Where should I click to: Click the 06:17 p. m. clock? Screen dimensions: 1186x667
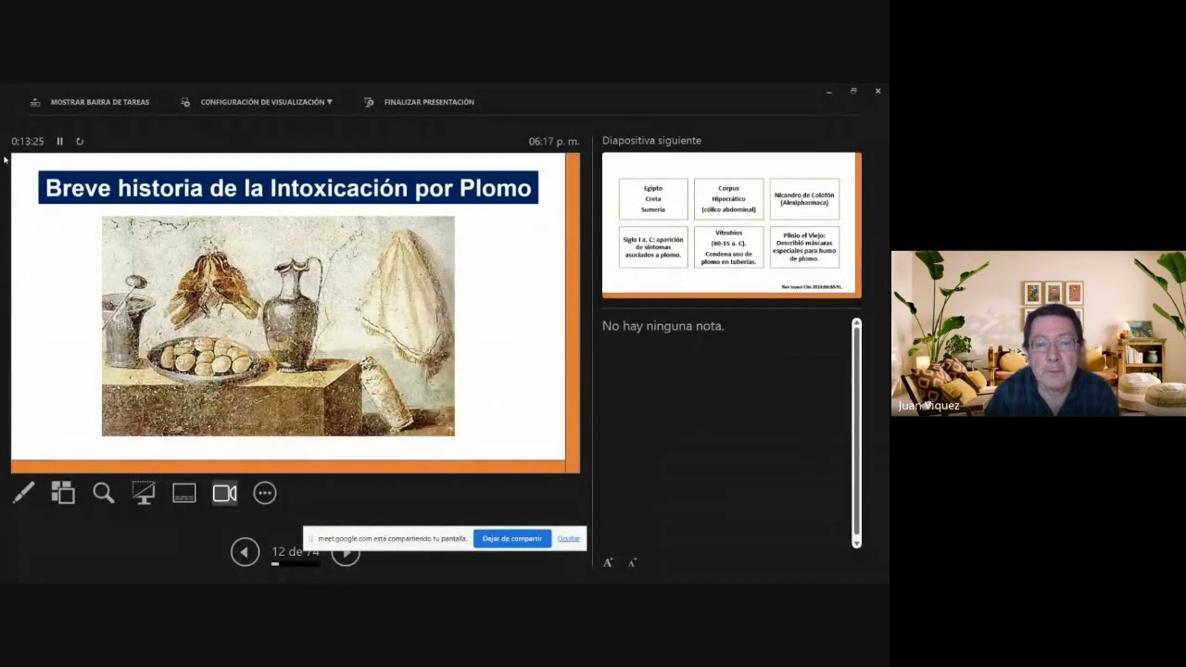(554, 142)
